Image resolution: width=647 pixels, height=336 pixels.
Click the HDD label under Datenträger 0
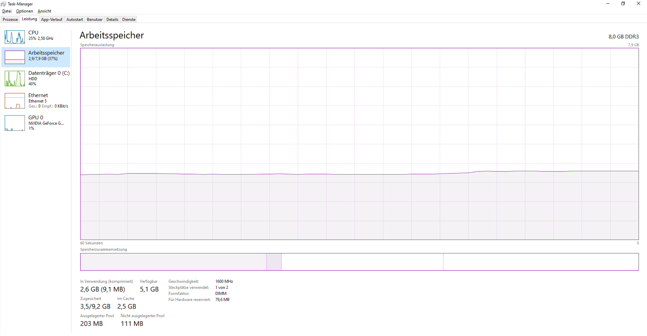(x=32, y=79)
